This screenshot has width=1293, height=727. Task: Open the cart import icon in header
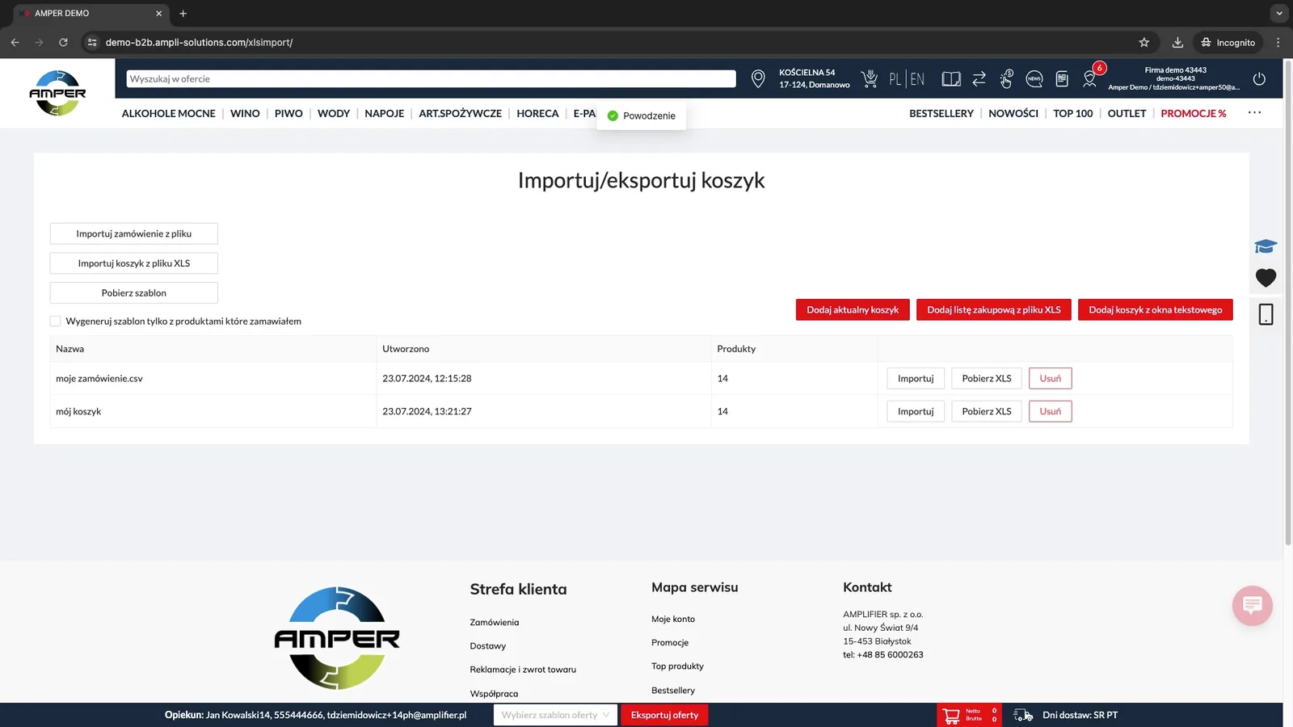click(870, 78)
